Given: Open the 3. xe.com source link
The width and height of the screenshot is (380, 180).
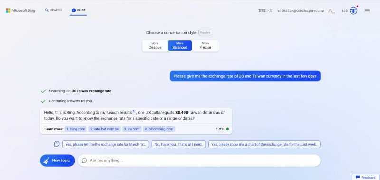Looking at the screenshot, I should [132, 129].
